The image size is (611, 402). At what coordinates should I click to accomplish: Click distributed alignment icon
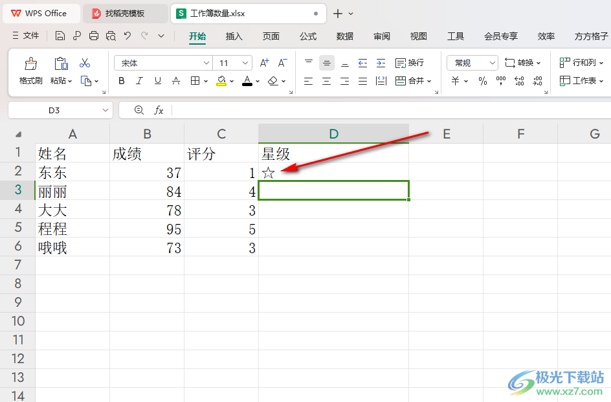pos(381,81)
